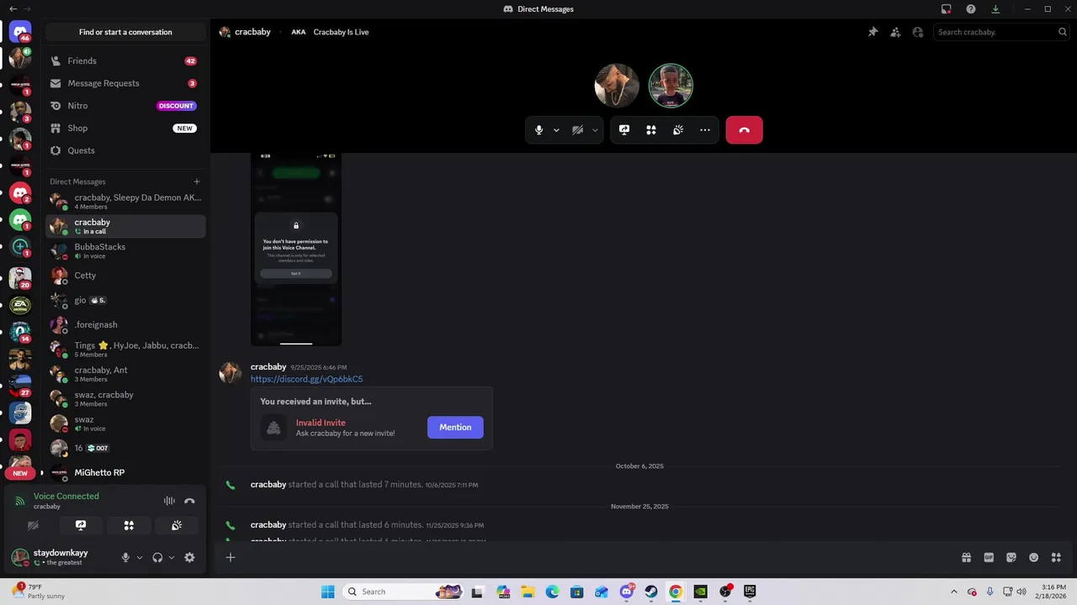
Task: Show user profile panel icon
Action: [918, 32]
